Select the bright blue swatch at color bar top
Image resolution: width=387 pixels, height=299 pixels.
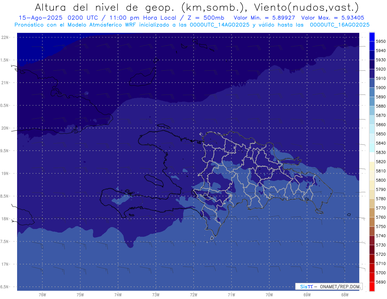click(x=372, y=37)
